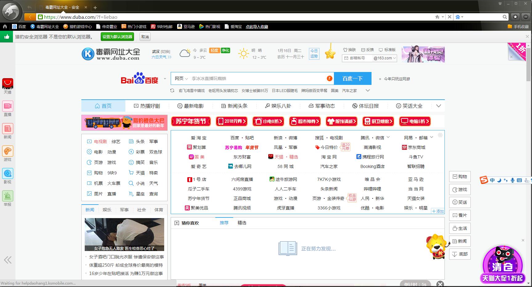Switch to the 娱乐 news tab
Screen dimensions: 532x287
point(107,210)
